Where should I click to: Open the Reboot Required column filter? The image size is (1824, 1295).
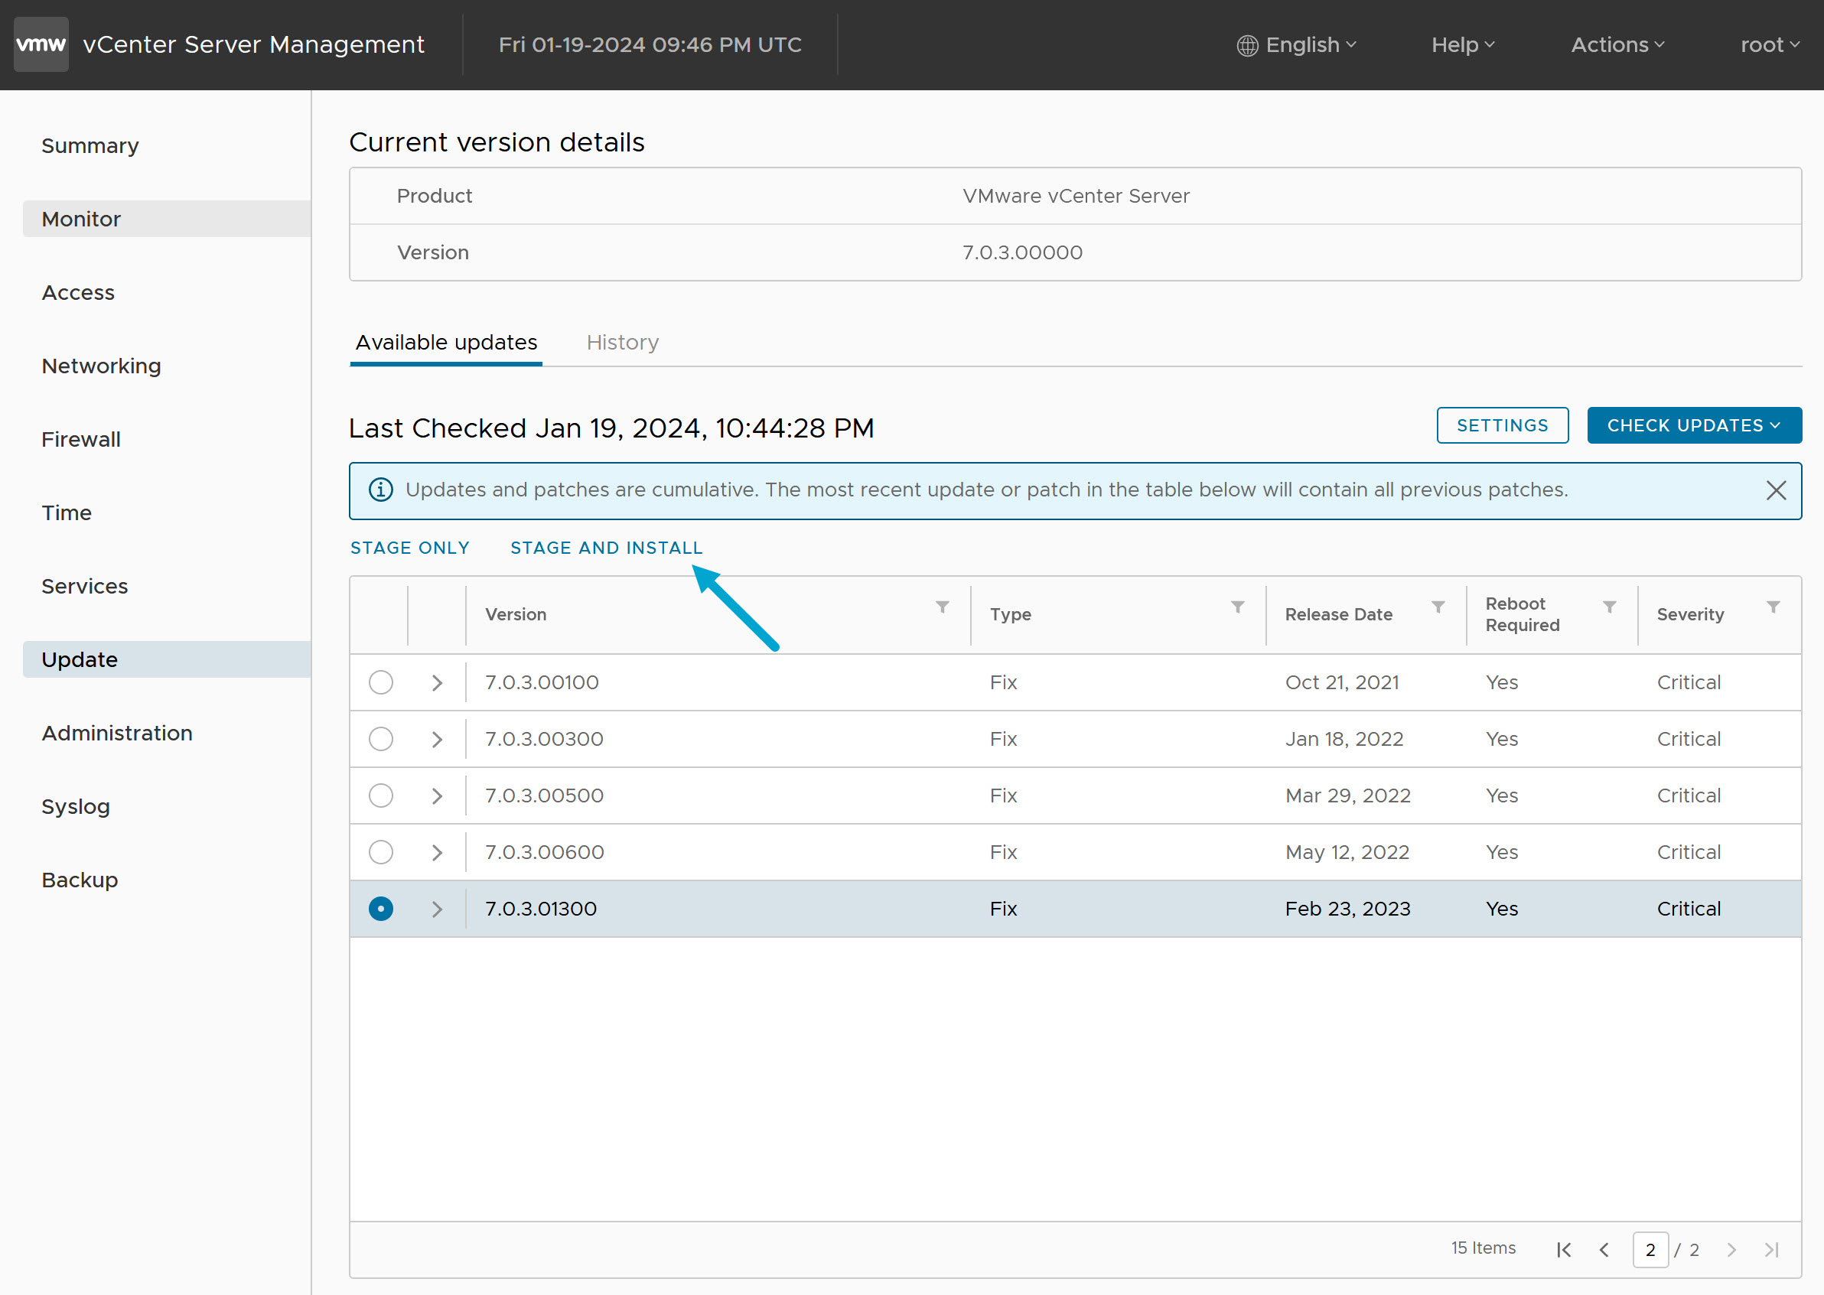click(x=1611, y=607)
